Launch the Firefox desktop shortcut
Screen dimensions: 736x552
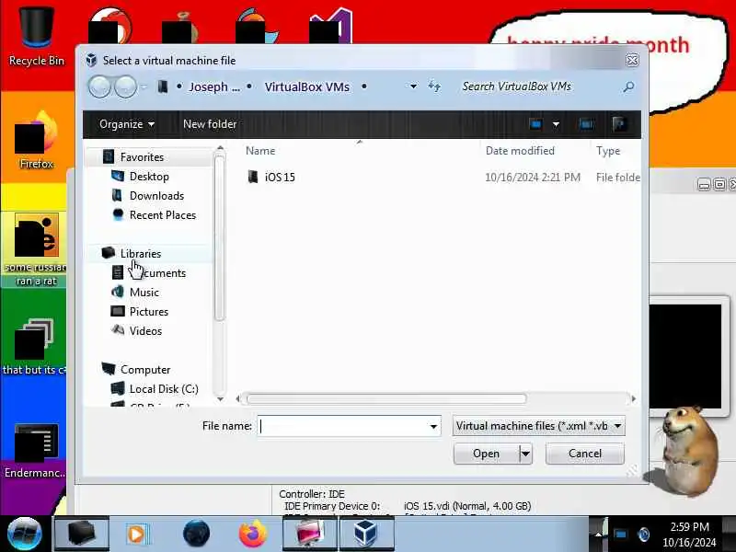tap(36, 140)
